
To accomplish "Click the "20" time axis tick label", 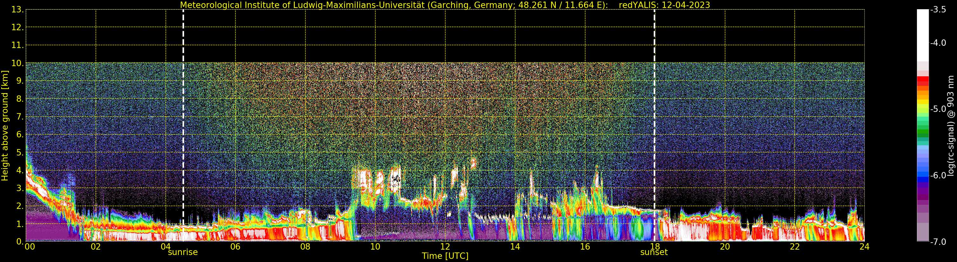I will tap(725, 247).
